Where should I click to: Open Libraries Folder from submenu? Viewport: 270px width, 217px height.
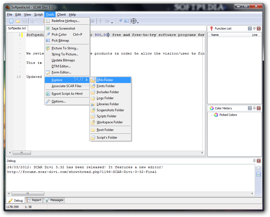pyautogui.click(x=110, y=104)
